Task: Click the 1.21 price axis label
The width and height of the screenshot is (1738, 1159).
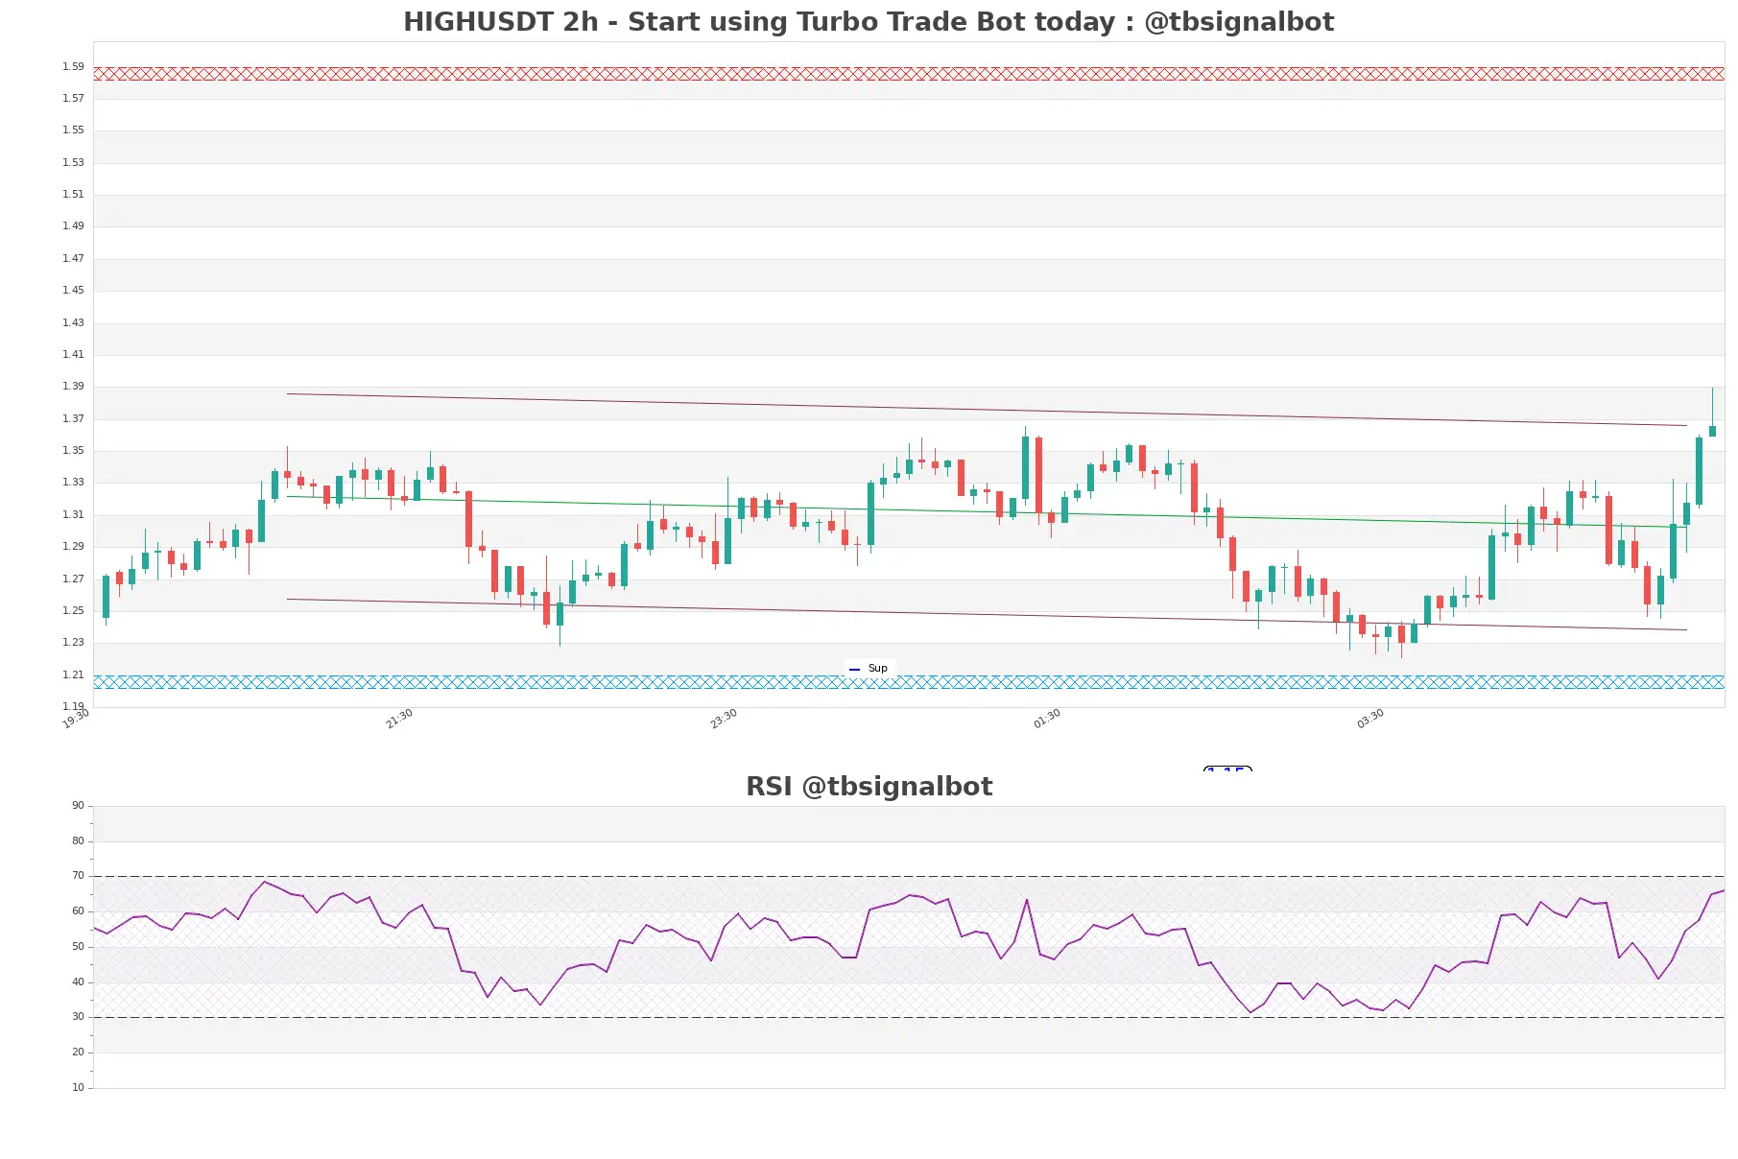Action: (73, 674)
